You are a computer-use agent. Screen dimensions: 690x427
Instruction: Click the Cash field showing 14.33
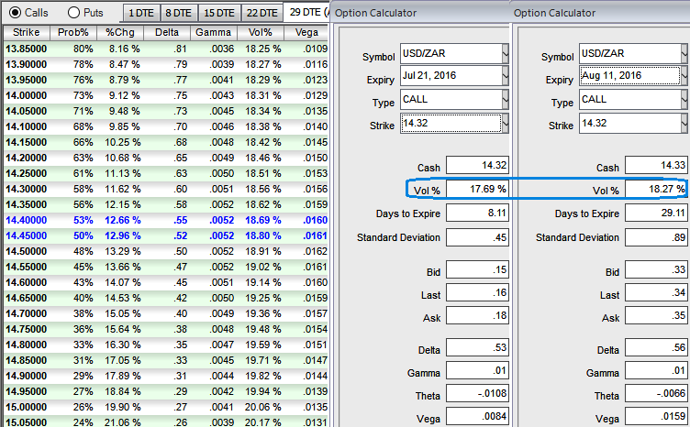654,167
